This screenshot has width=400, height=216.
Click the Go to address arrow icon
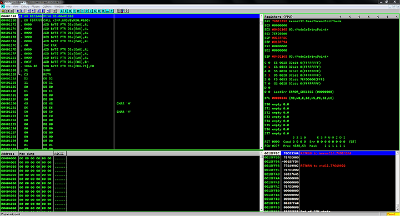tap(55, 11)
